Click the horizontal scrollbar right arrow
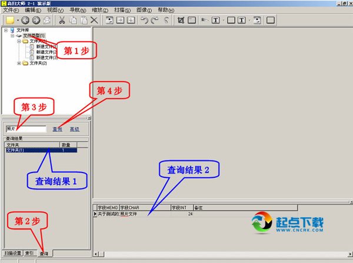 350,254
